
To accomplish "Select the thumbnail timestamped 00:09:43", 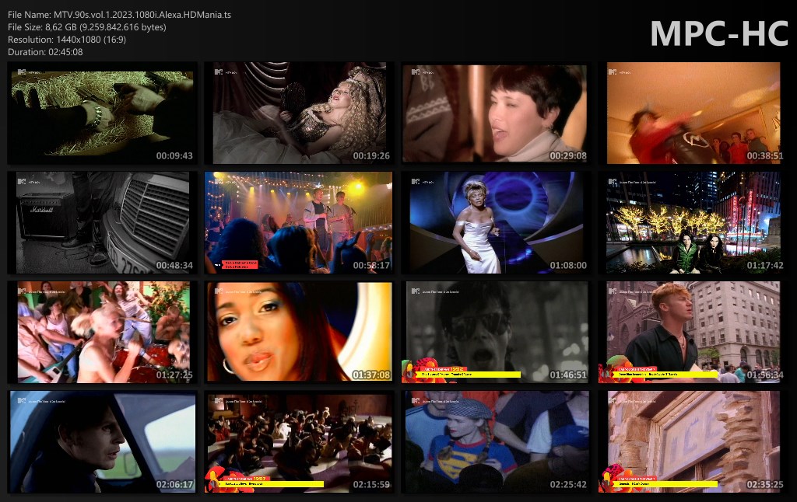I will (102, 113).
